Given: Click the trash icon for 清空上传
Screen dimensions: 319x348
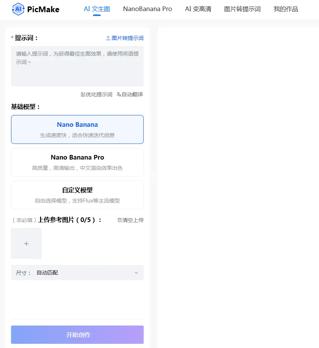Looking at the screenshot, I should [x=119, y=220].
